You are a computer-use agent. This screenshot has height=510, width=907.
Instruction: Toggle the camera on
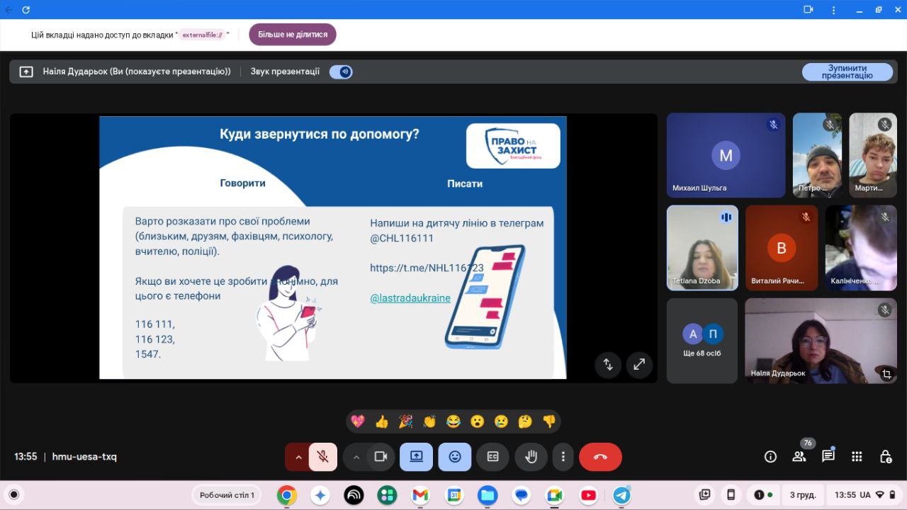(x=381, y=457)
